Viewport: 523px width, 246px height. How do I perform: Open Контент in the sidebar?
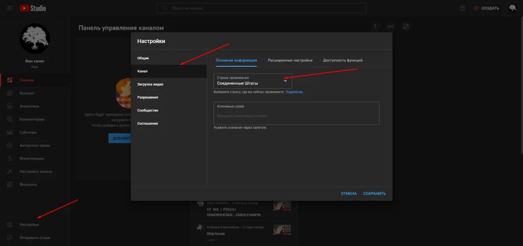(x=27, y=93)
